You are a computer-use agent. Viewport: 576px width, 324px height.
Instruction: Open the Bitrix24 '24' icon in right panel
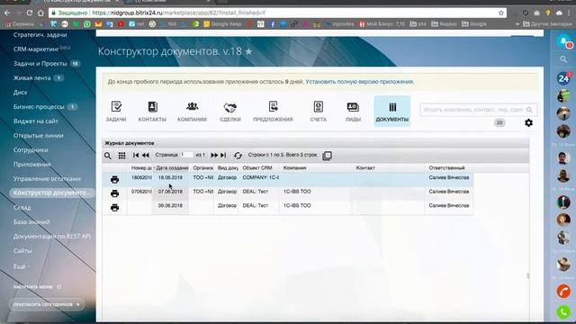tap(563, 78)
